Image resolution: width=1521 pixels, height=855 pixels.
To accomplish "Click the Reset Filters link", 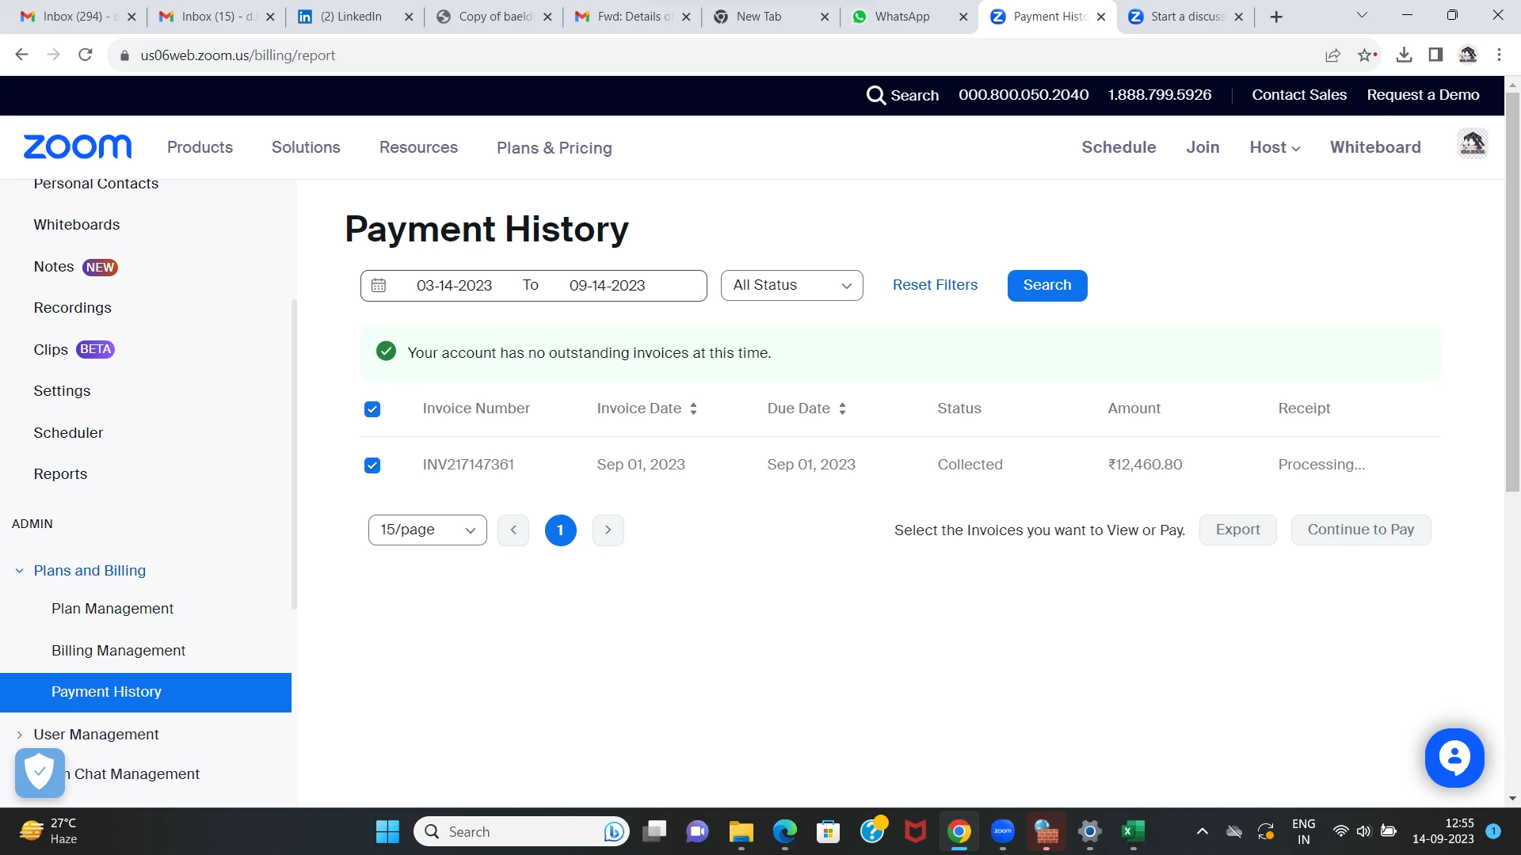I will pos(935,285).
